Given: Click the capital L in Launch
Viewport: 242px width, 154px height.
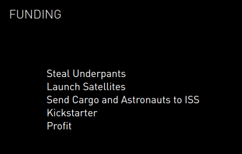Looking at the screenshot, I should pos(50,87).
